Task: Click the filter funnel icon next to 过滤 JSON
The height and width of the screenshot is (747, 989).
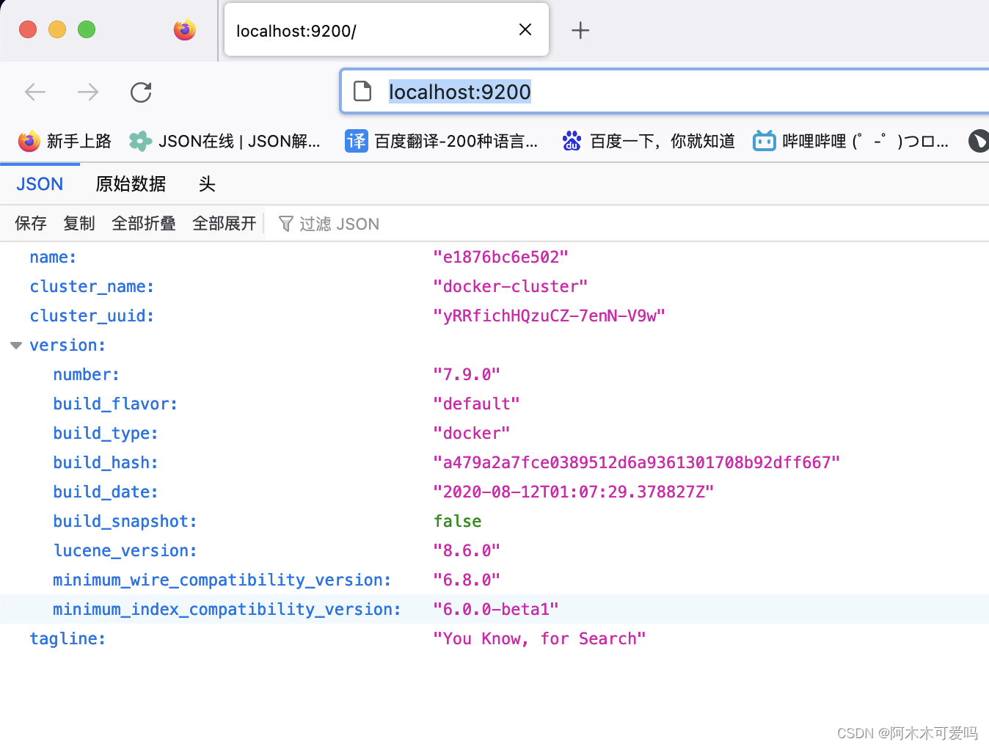Action: 285,223
